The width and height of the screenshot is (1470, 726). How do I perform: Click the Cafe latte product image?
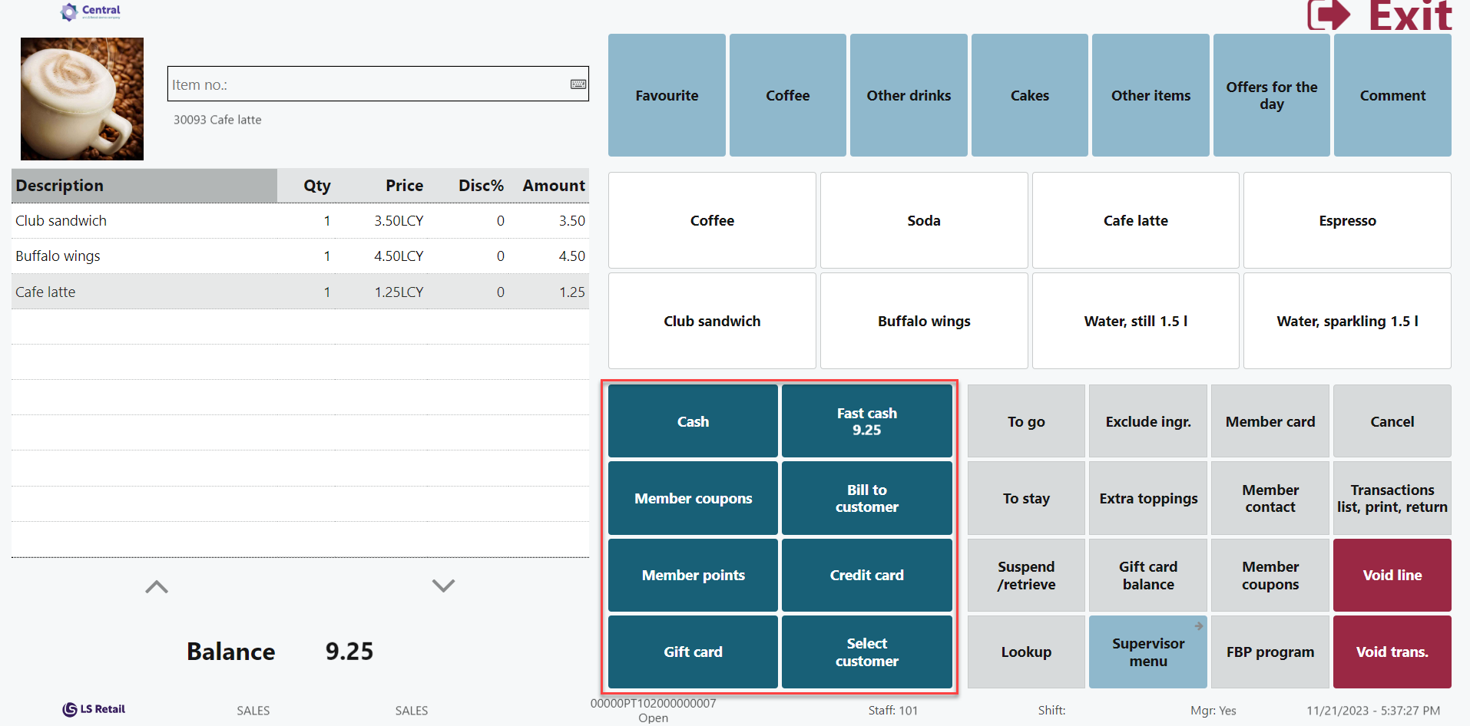pyautogui.click(x=82, y=99)
